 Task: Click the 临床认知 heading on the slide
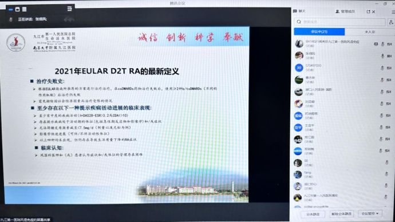tap(53, 148)
